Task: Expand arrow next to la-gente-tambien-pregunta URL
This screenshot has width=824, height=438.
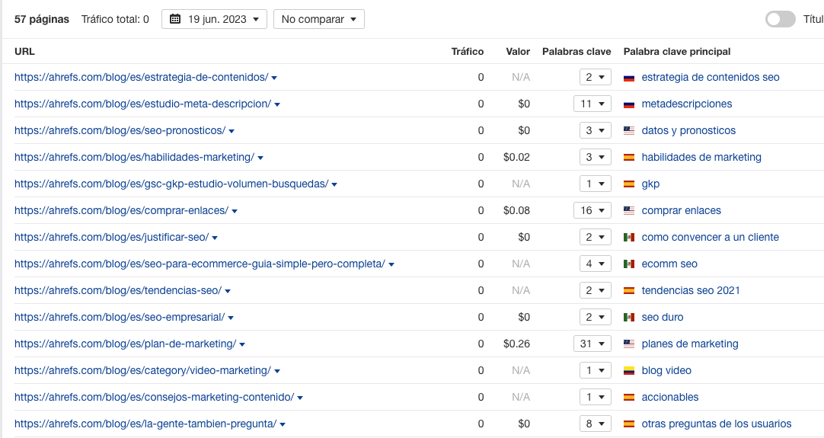Action: click(283, 424)
